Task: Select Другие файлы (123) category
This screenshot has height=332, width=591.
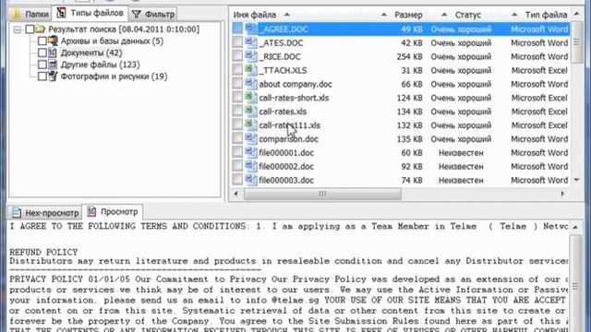Action: tap(101, 65)
